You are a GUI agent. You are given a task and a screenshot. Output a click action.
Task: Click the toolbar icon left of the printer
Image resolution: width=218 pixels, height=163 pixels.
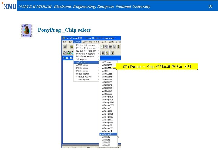point(106,46)
